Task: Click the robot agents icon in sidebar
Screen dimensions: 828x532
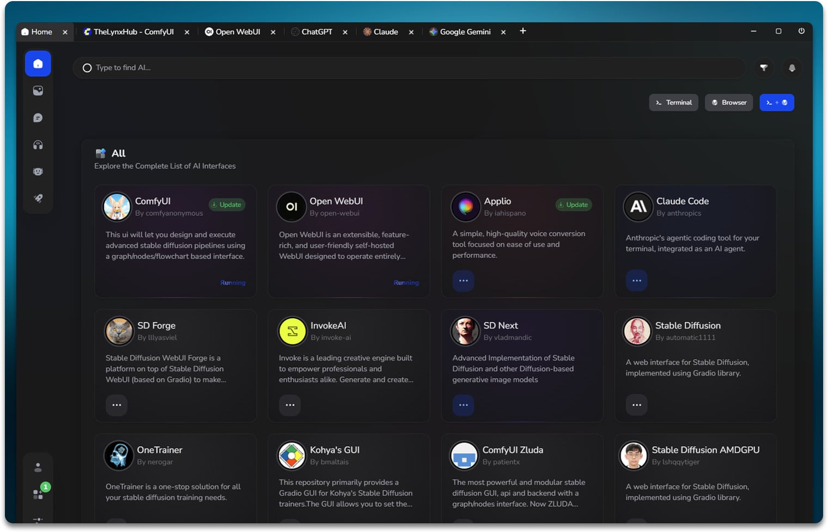Action: (x=38, y=171)
